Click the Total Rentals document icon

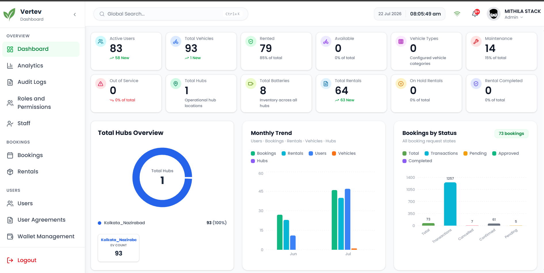[326, 84]
